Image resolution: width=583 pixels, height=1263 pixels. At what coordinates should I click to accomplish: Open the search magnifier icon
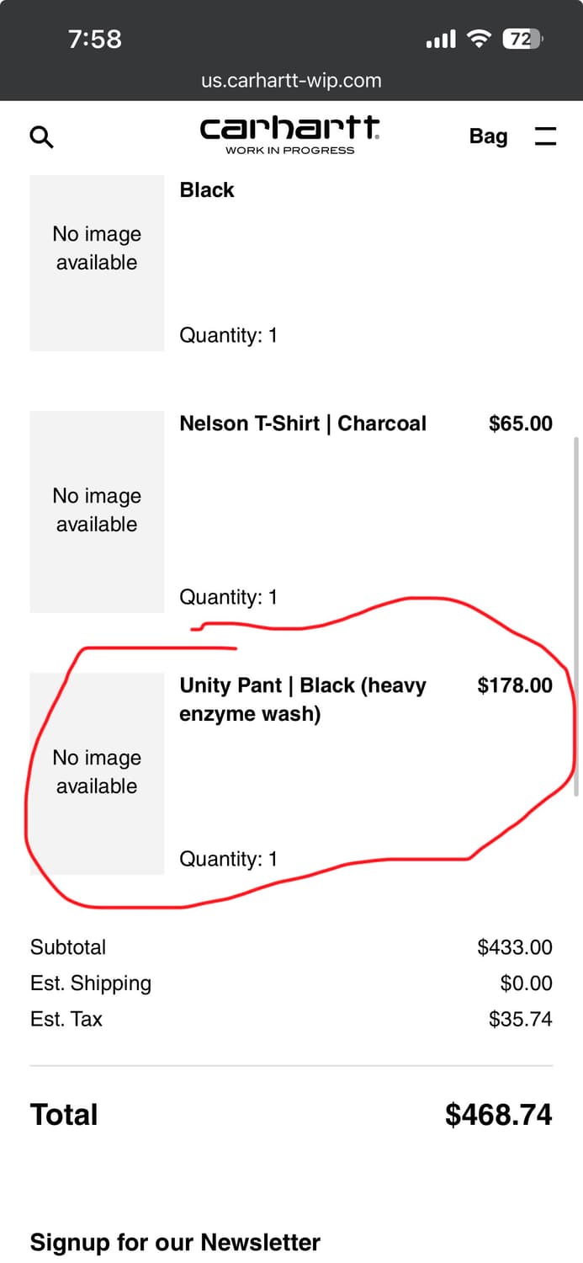click(41, 136)
